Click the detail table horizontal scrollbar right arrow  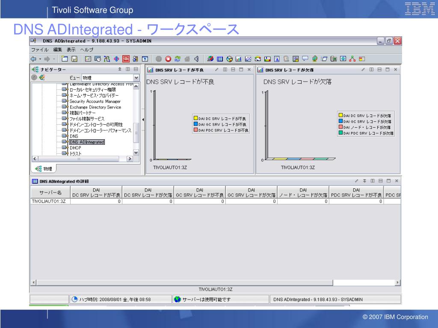pyautogui.click(x=397, y=283)
